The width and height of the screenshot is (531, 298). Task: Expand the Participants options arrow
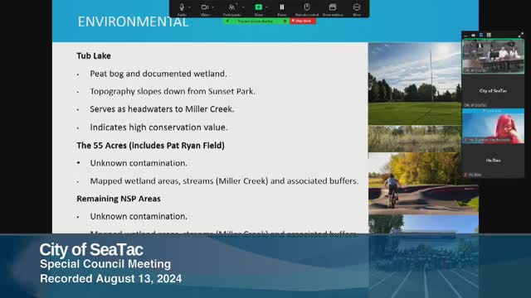[x=243, y=7]
